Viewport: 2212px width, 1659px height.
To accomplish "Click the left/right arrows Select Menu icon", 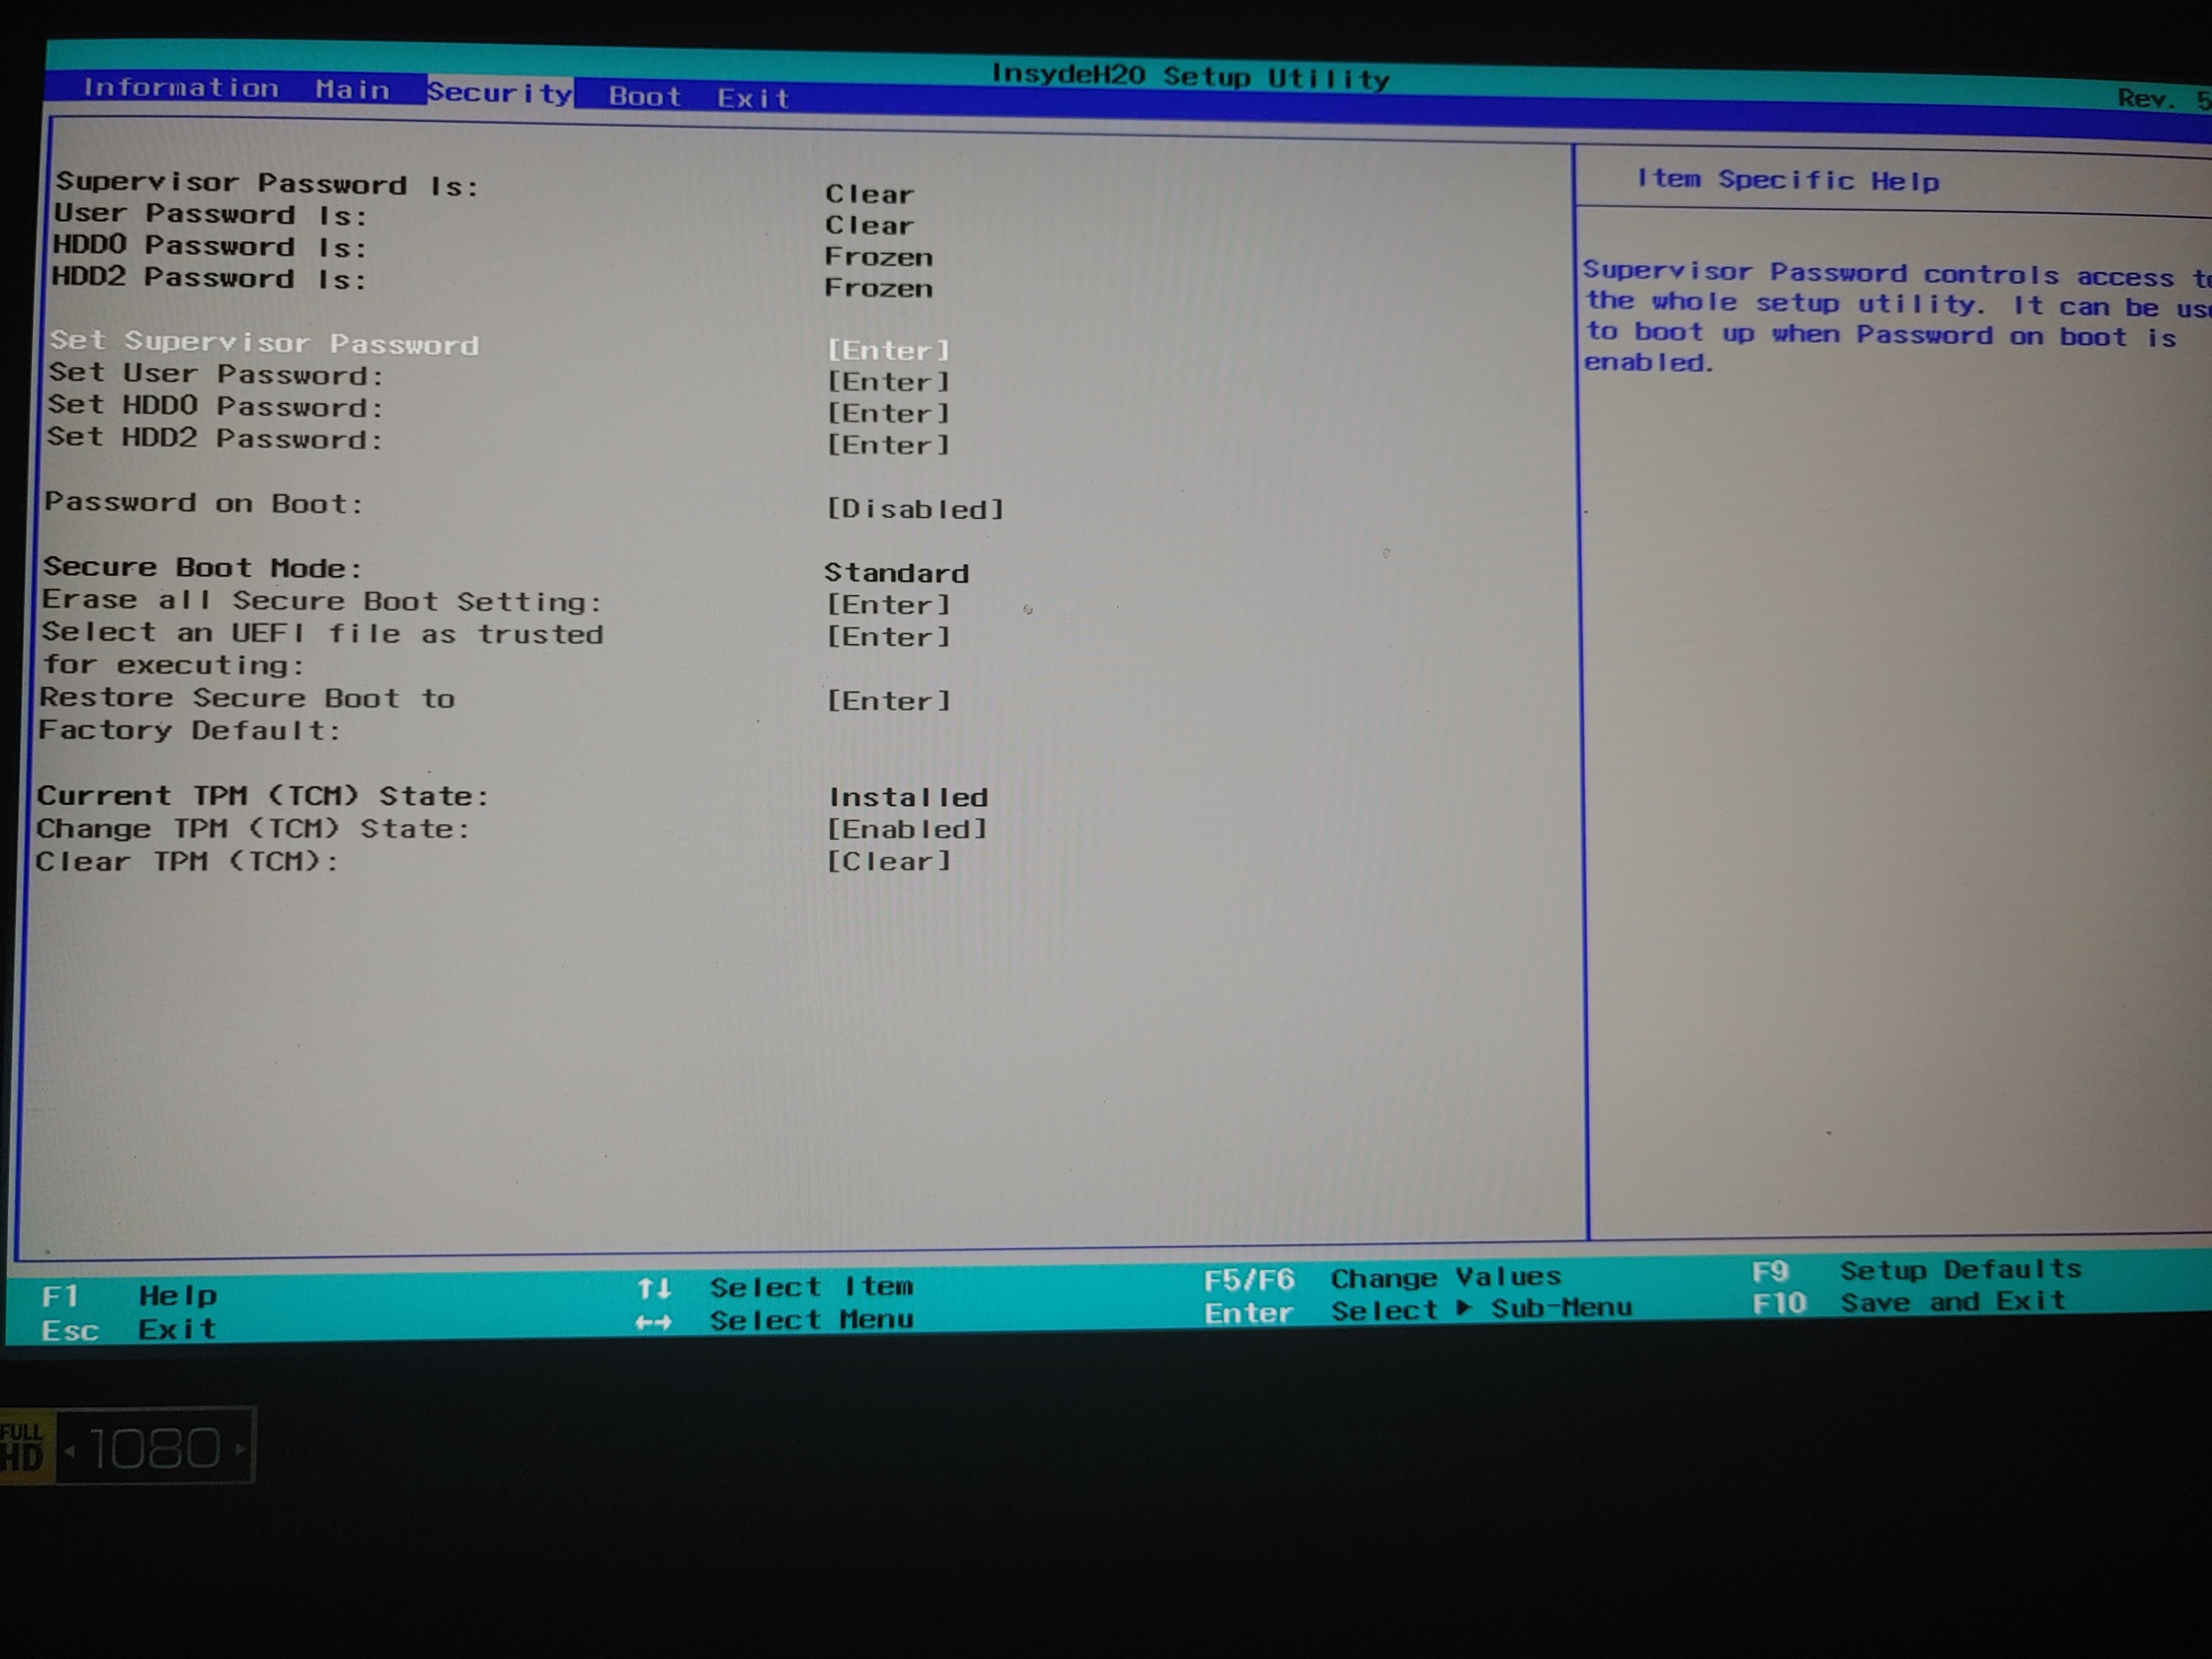I will click(x=653, y=1322).
